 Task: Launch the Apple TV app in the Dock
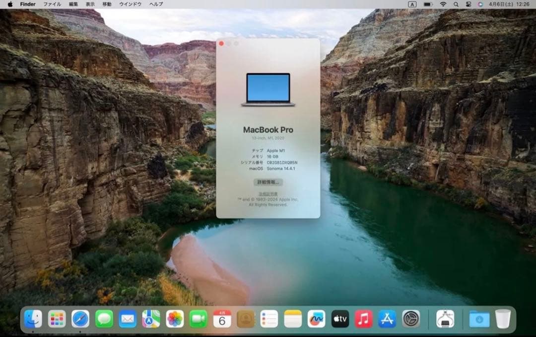340,319
